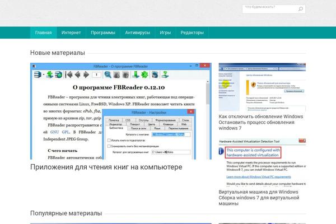Switch to the CSS tab in FBReader settings
336x224 pixels.
point(128,120)
